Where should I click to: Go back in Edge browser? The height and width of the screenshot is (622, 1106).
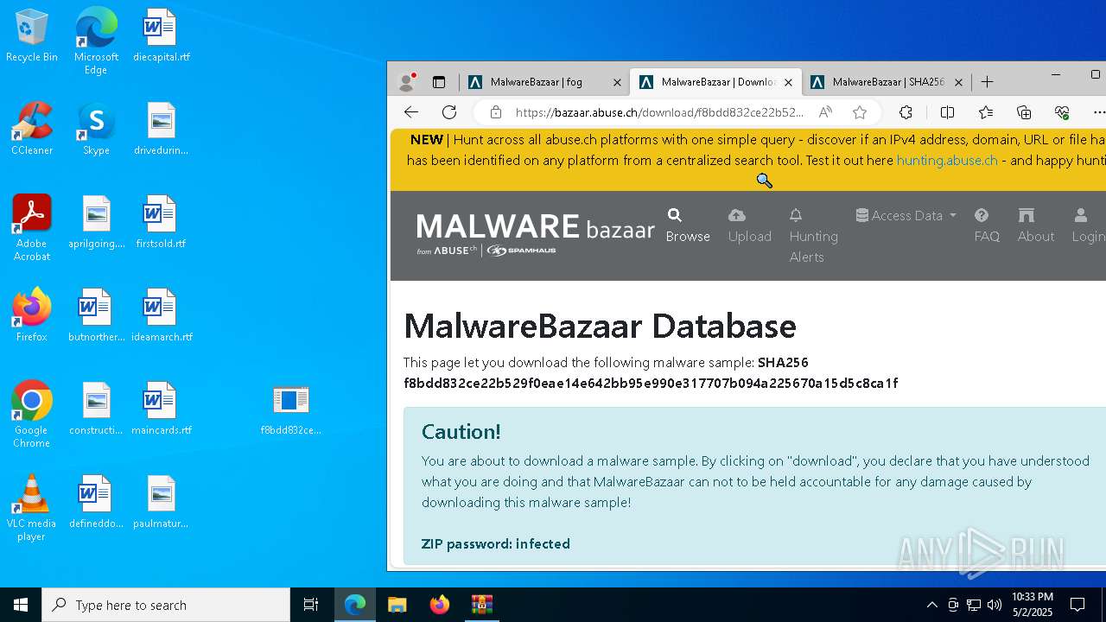click(411, 112)
